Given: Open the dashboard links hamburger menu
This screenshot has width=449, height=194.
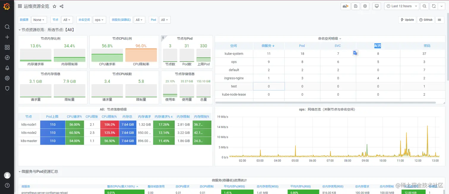Looking at the screenshot, I should tap(439, 20).
